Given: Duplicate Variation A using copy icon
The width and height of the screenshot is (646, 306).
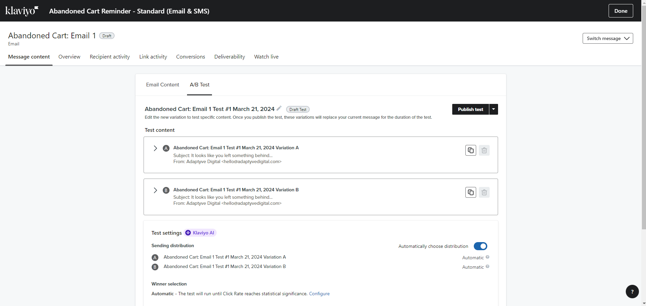Looking at the screenshot, I should [470, 150].
